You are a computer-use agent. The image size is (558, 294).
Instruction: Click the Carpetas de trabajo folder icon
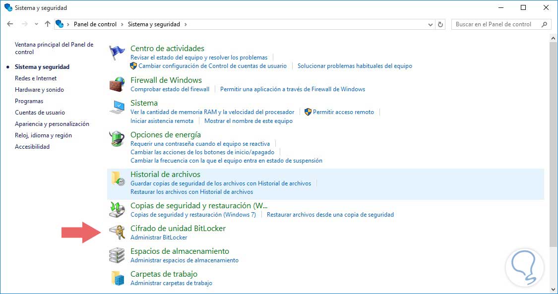(118, 278)
